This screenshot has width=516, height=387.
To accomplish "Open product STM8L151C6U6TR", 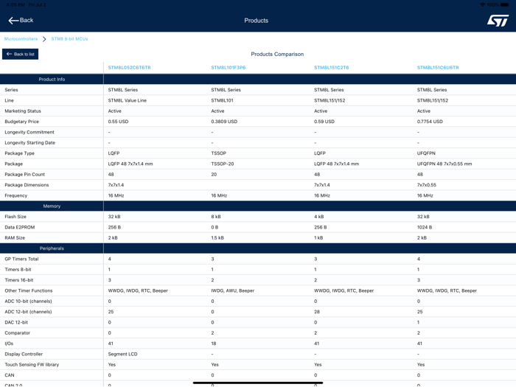I will click(x=438, y=68).
